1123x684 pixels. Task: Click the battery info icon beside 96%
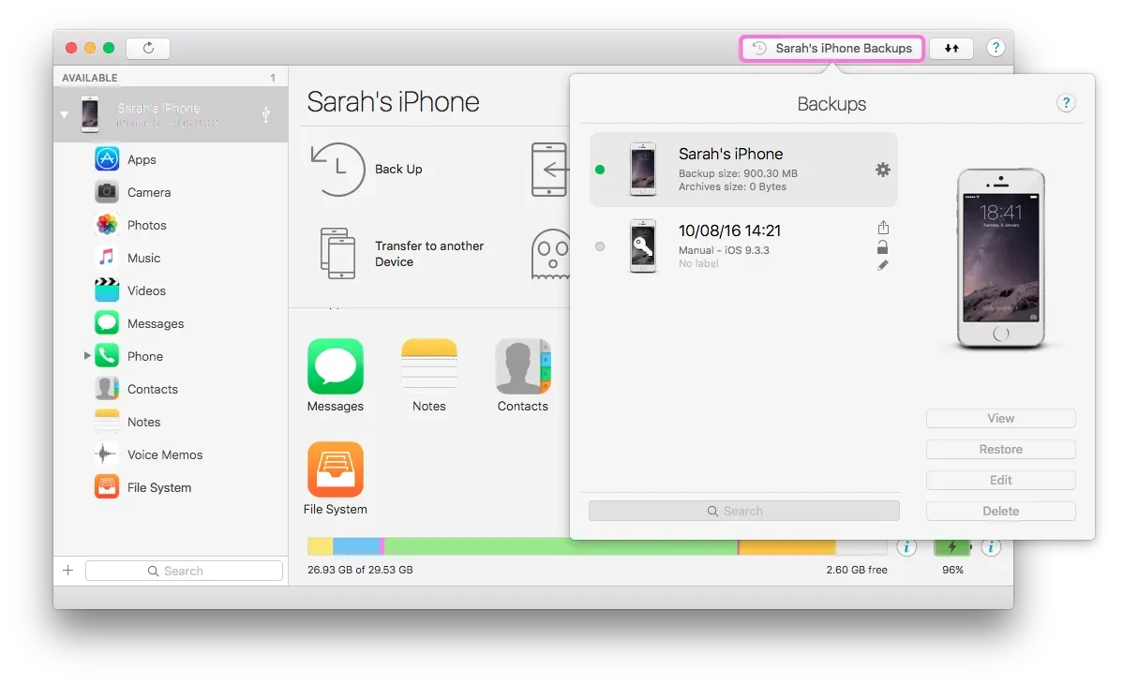(x=991, y=547)
